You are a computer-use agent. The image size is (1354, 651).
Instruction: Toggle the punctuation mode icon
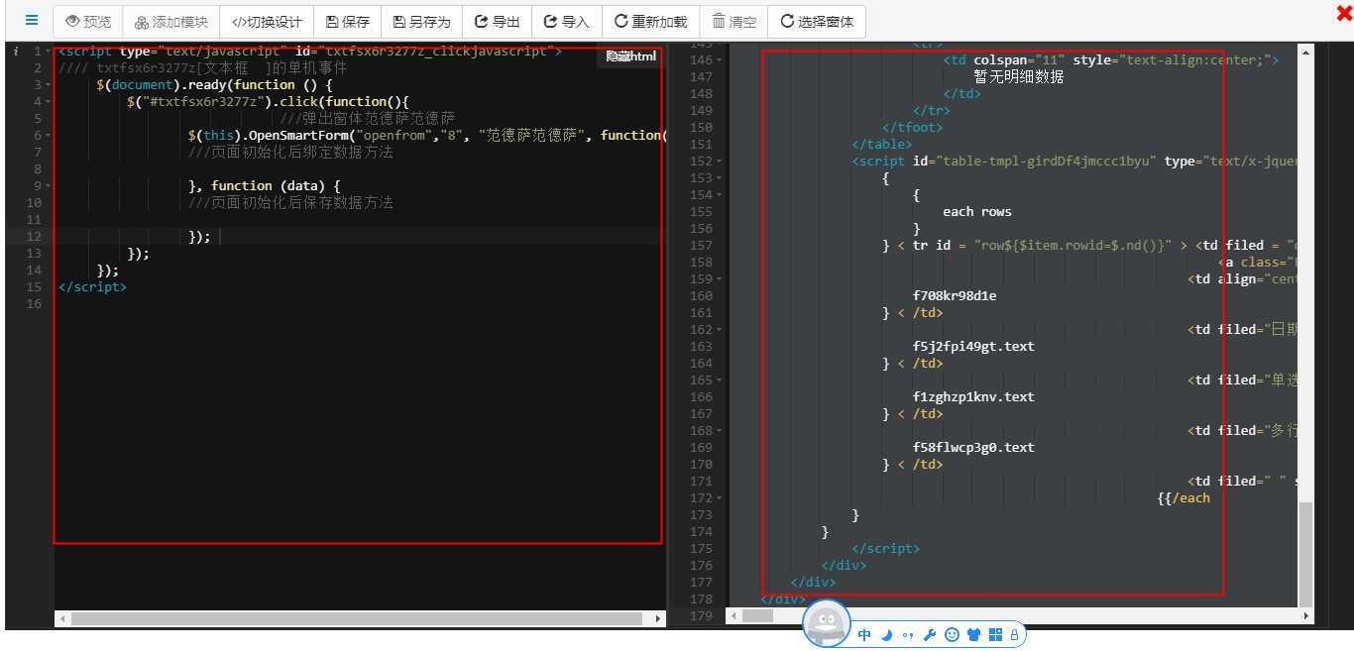[908, 635]
